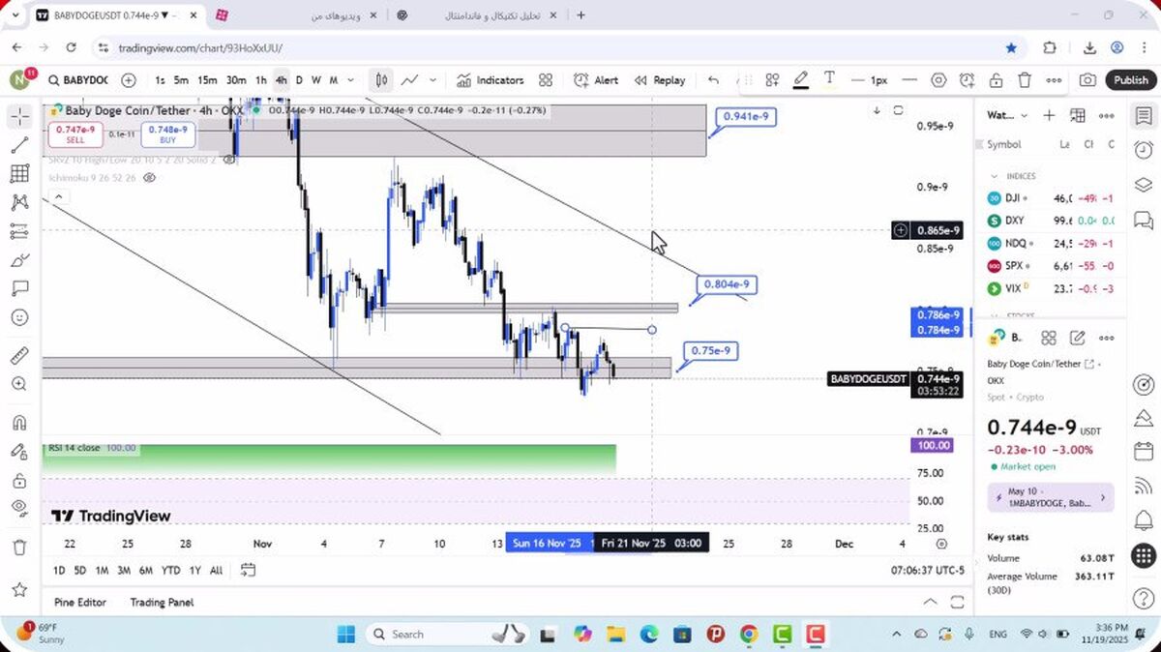
Task: Open the patterns tool in left sidebar
Action: tap(19, 203)
